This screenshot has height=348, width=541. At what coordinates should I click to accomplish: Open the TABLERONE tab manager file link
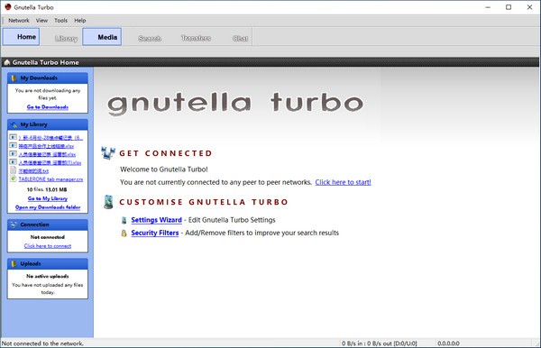[50, 179]
